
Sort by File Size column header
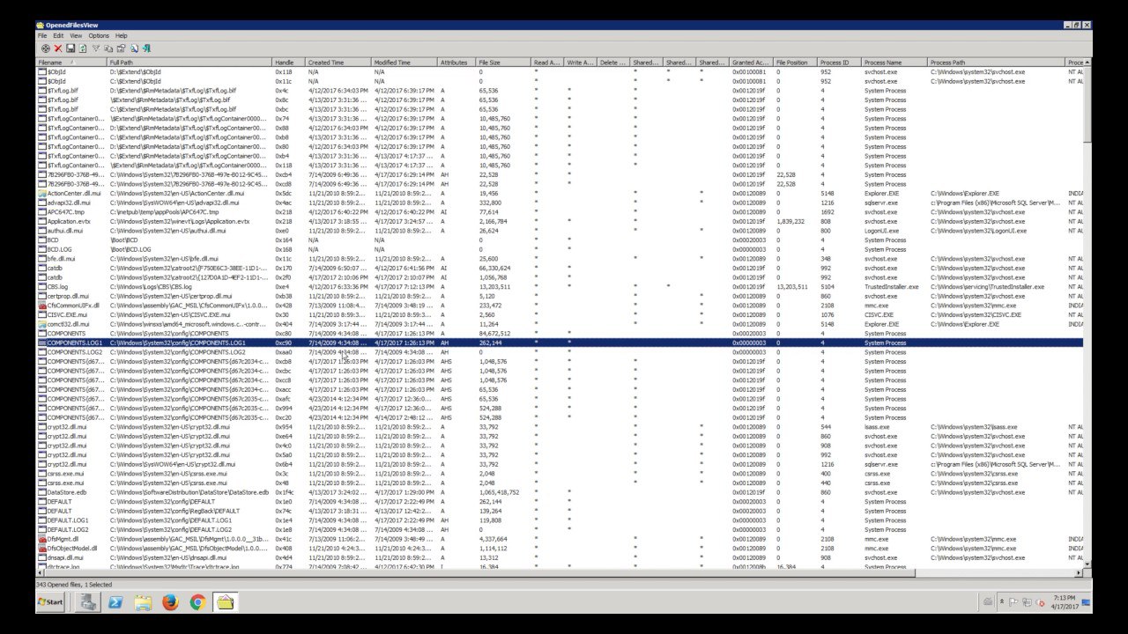pyautogui.click(x=502, y=63)
